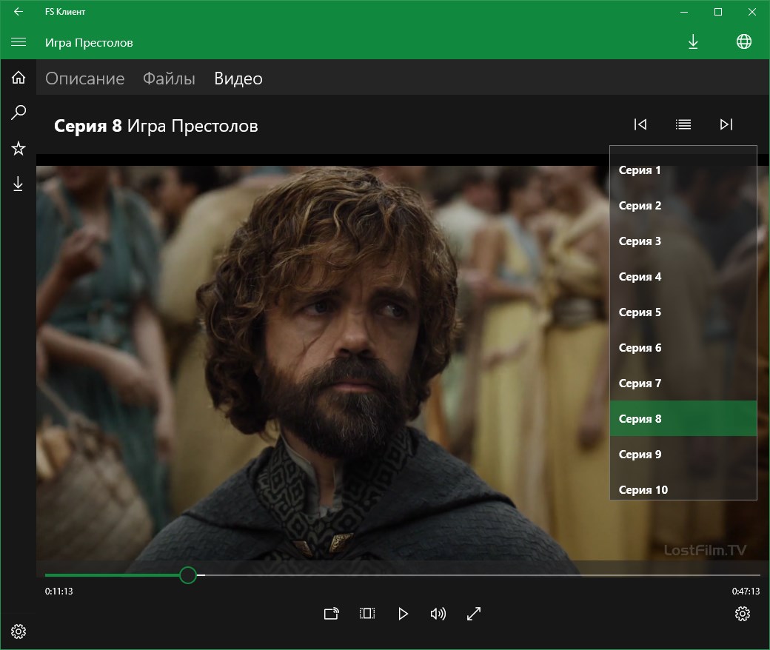Select Серия 1 in the playlist
The height and width of the screenshot is (650, 770).
coord(683,170)
